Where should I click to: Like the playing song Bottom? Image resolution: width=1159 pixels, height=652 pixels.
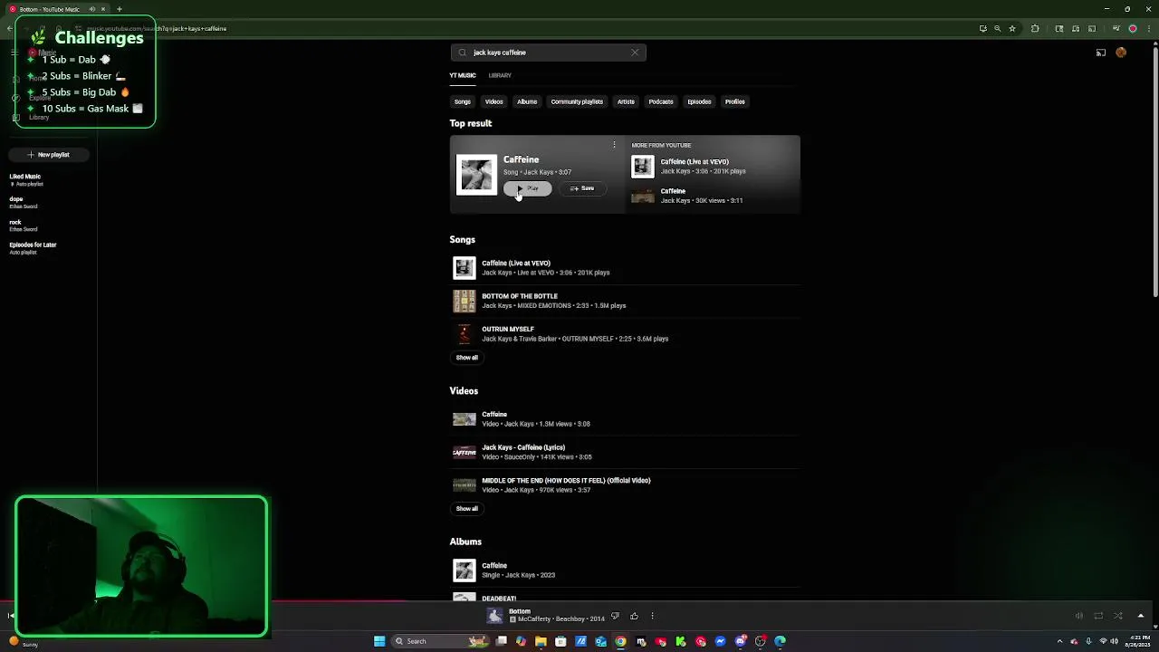point(634,616)
